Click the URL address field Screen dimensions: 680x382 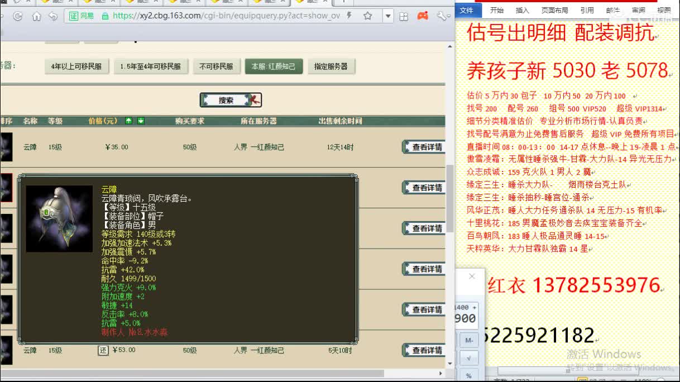[x=226, y=16]
